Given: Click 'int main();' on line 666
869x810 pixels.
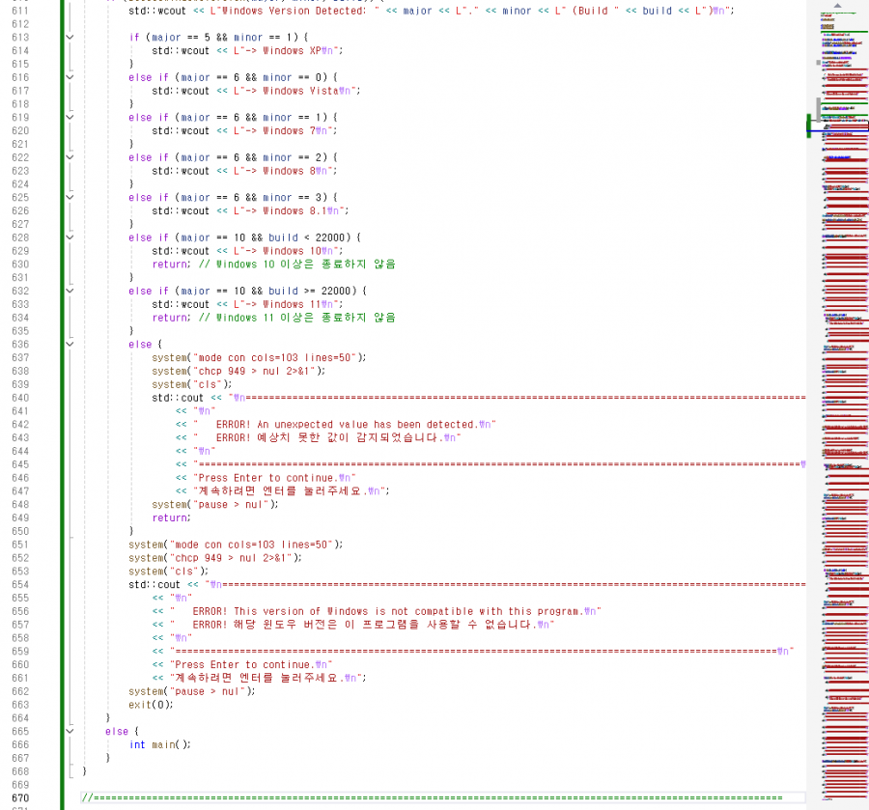Looking at the screenshot, I should coord(159,744).
